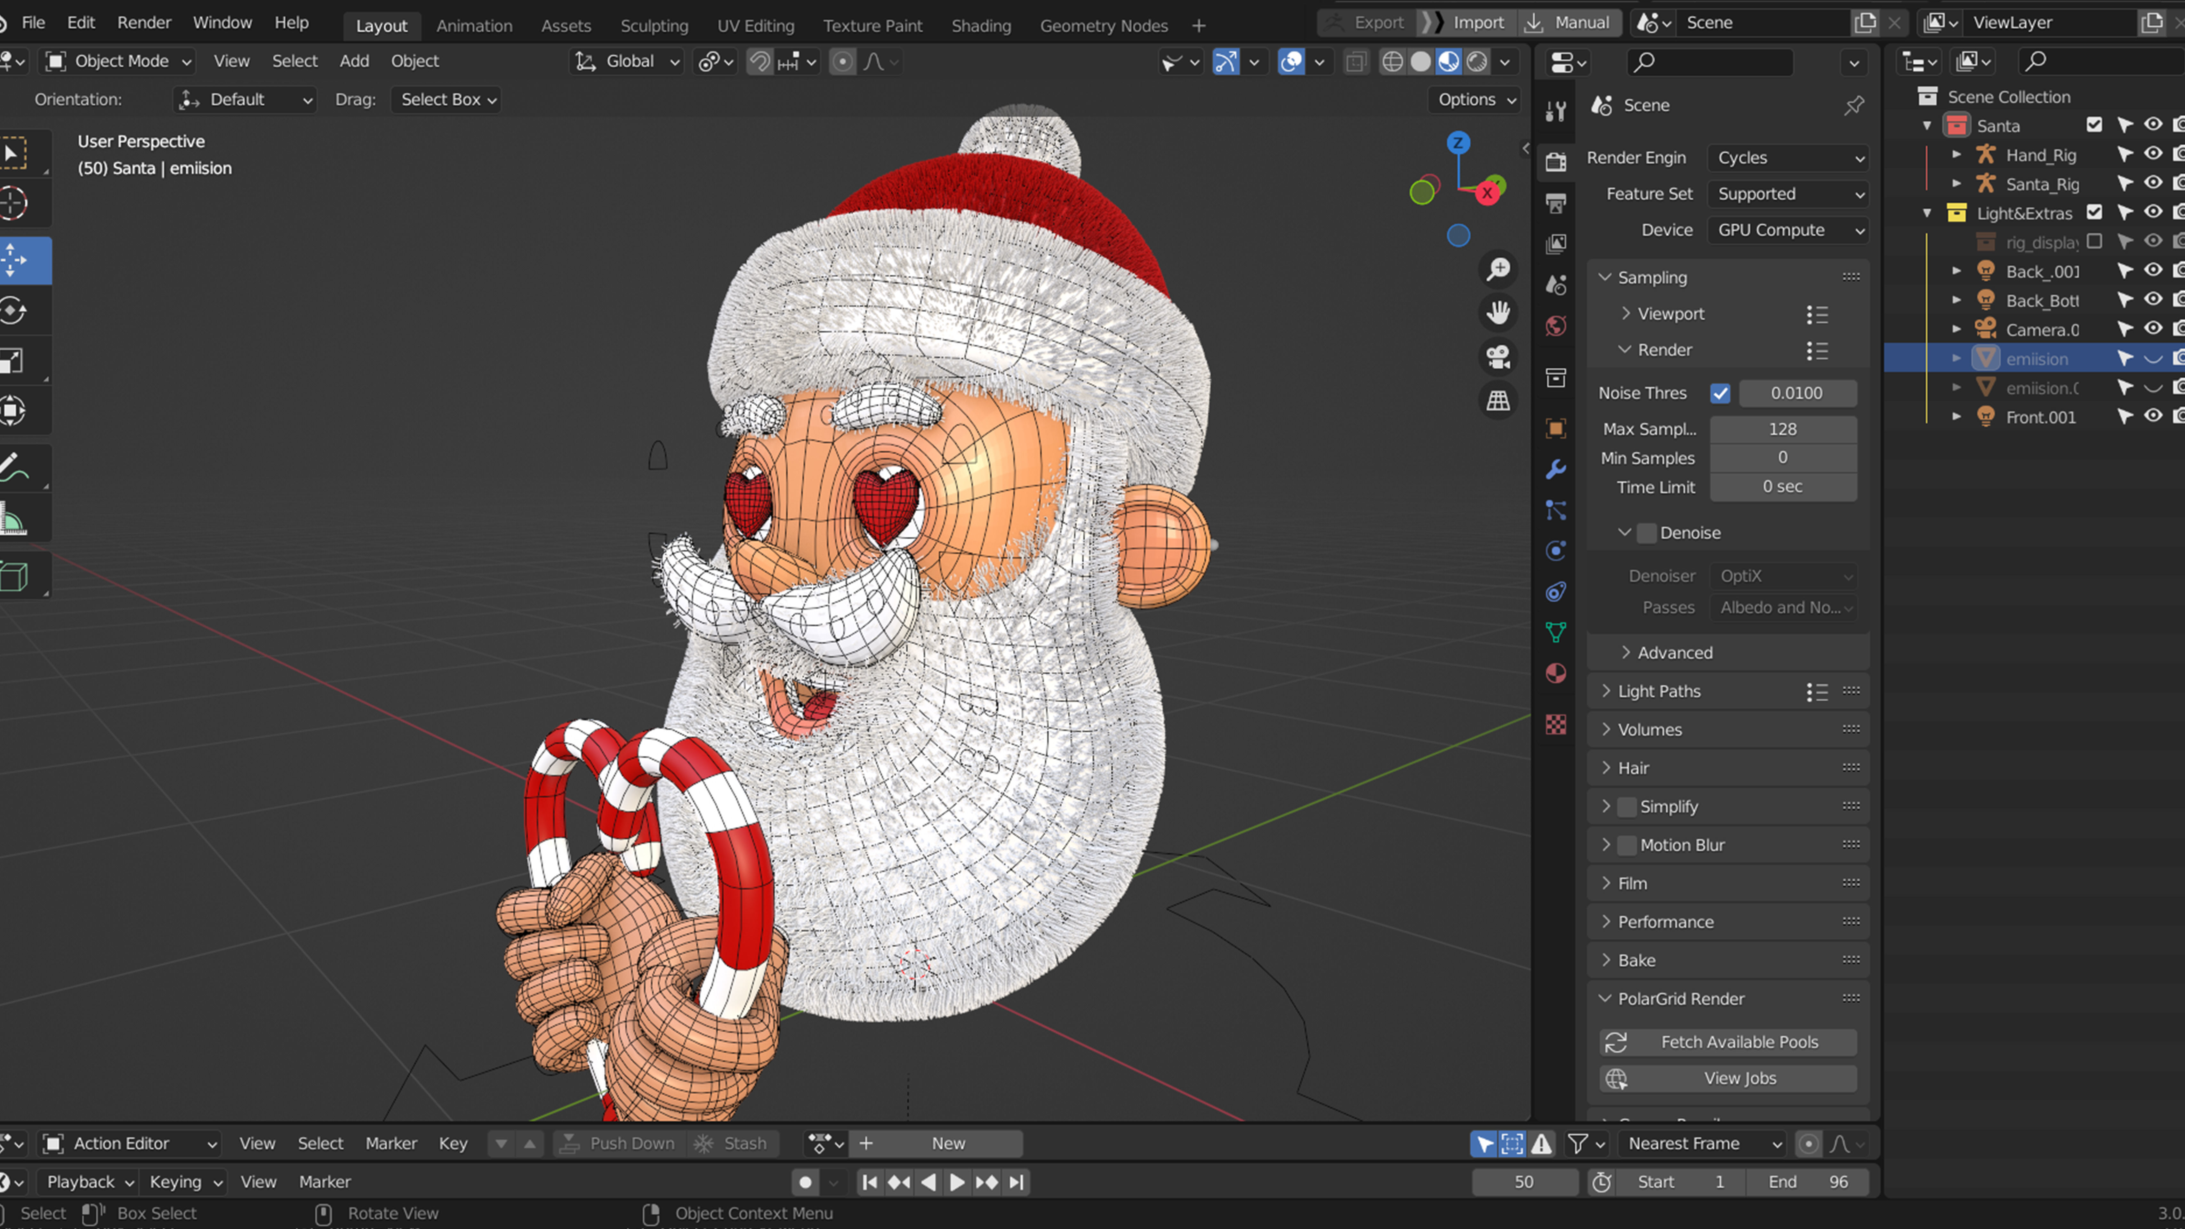Open the Modifier properties wrench icon
Screen dimensions: 2185x1229
(1556, 469)
